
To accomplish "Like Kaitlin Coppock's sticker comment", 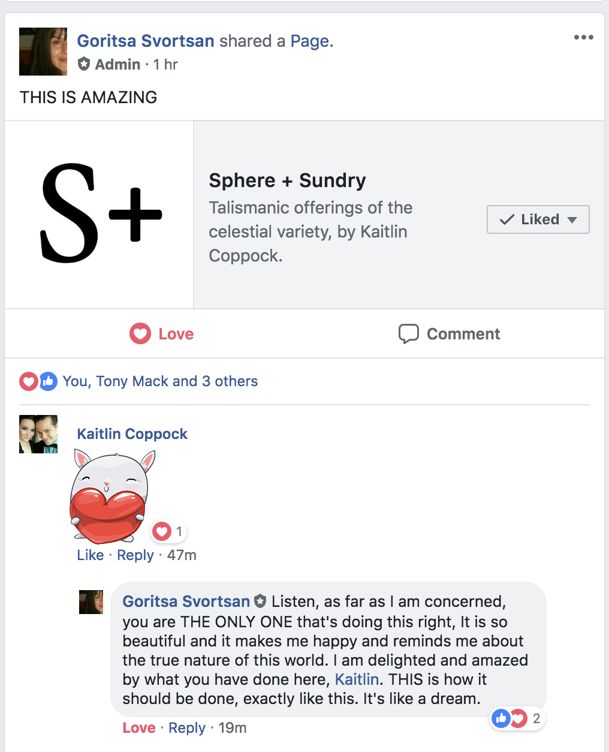I will coord(91,555).
